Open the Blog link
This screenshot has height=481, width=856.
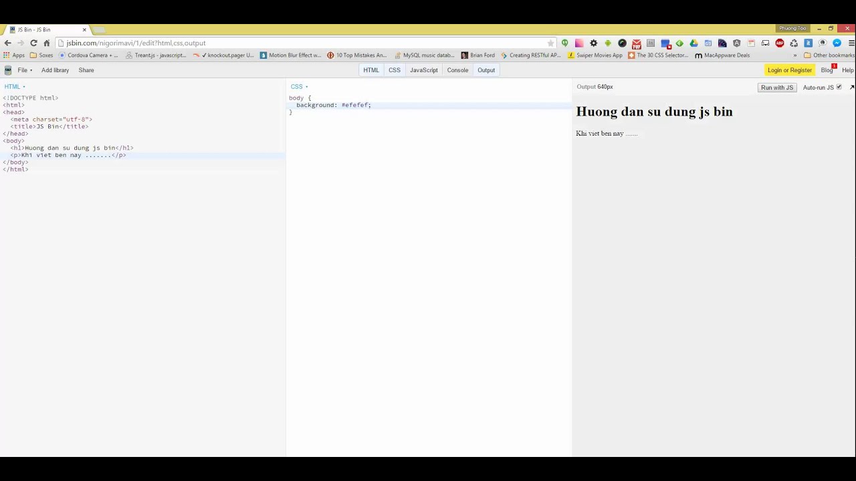pos(827,70)
